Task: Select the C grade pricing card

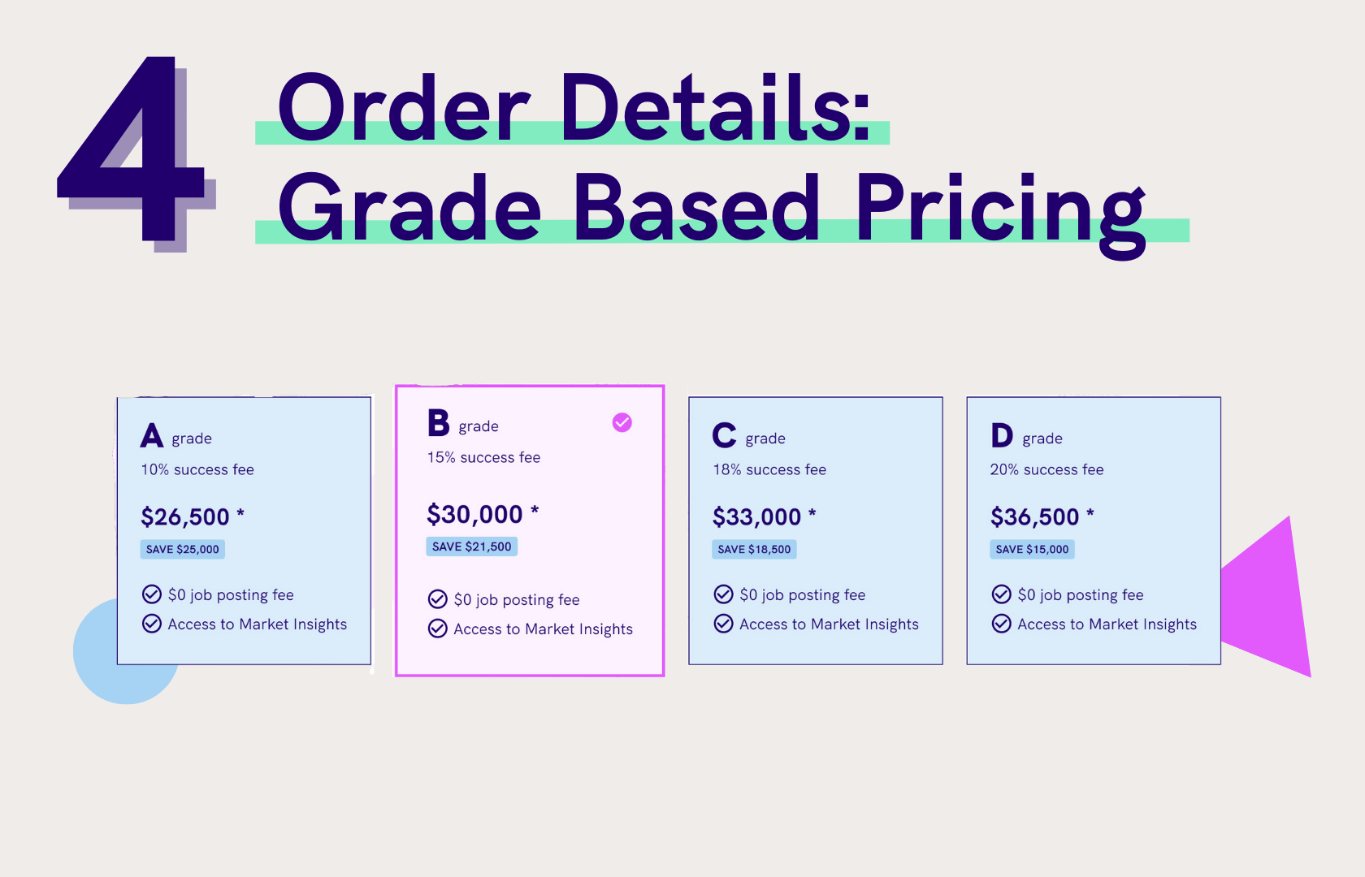Action: click(816, 530)
